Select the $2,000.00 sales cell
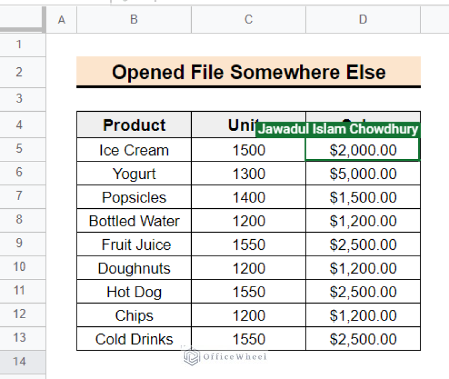 363,151
